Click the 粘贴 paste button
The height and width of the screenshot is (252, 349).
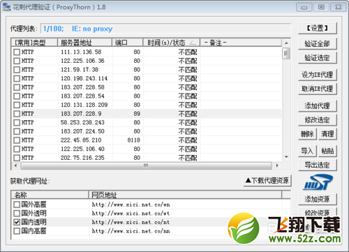click(x=327, y=151)
